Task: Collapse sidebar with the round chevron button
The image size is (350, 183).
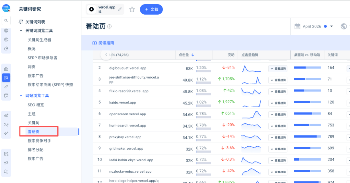Action: point(106,55)
